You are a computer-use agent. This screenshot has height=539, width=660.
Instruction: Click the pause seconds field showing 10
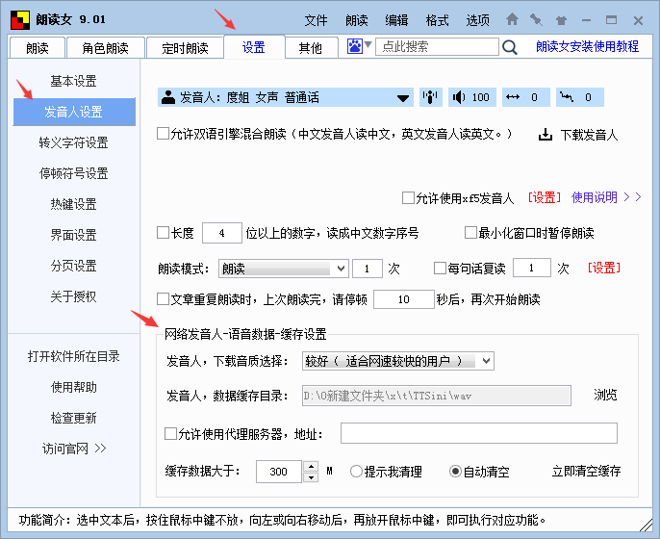point(404,299)
